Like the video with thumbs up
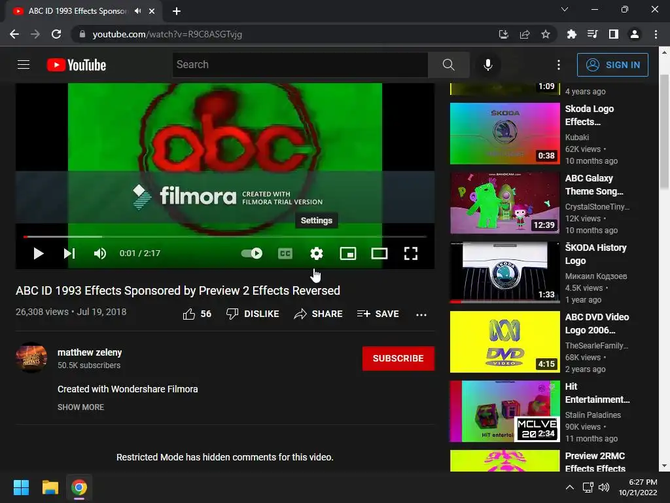 coord(197,314)
